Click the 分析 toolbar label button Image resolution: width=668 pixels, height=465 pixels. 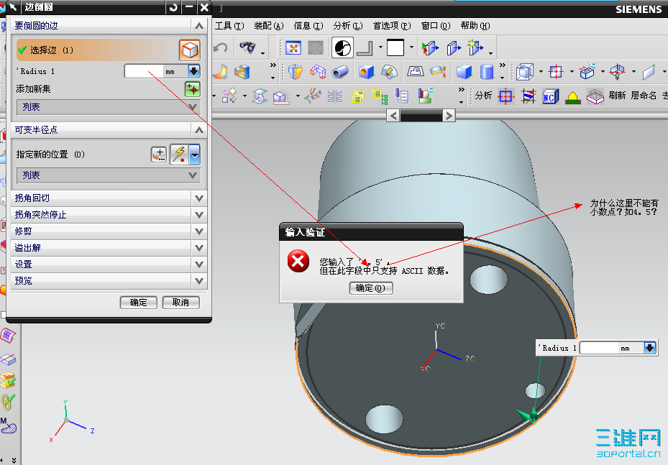(483, 96)
